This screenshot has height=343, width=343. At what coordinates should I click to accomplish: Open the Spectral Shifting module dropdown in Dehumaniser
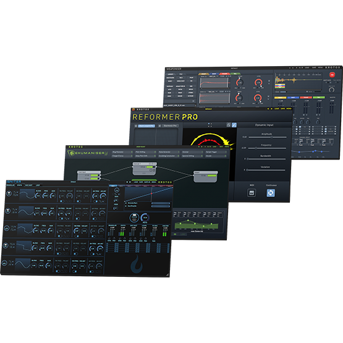192,156
